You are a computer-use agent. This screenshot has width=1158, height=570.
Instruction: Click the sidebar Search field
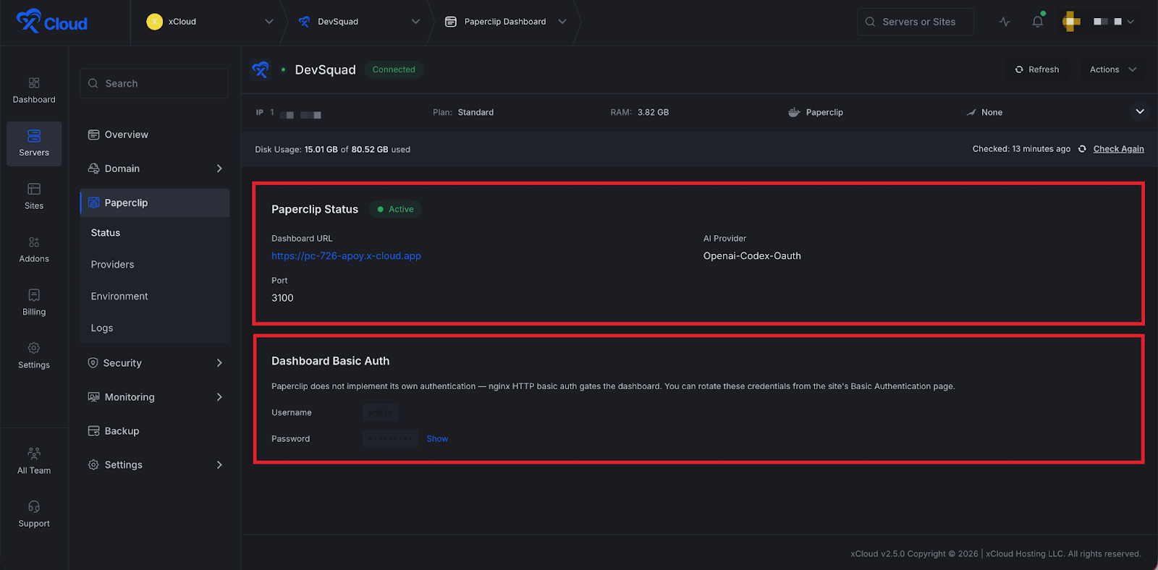[154, 84]
